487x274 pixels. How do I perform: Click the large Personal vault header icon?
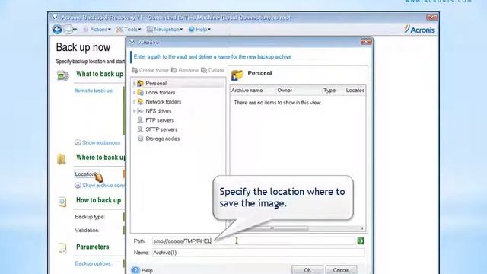[x=237, y=75]
